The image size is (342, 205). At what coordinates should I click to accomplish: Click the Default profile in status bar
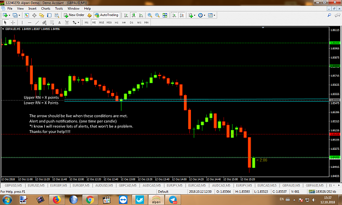point(163,191)
